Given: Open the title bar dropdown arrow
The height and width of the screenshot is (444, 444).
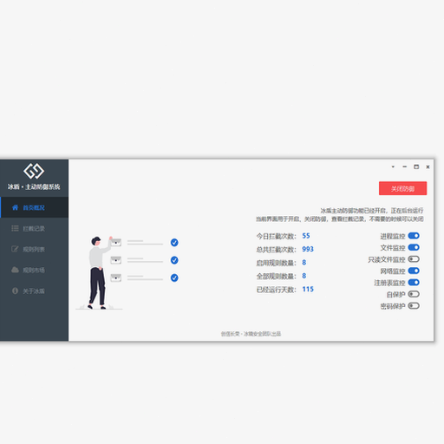Looking at the screenshot, I should click(393, 166).
